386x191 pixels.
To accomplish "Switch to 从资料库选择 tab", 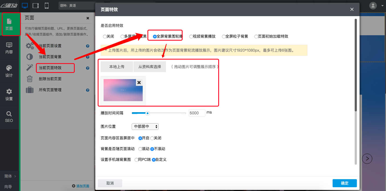I will [x=150, y=66].
